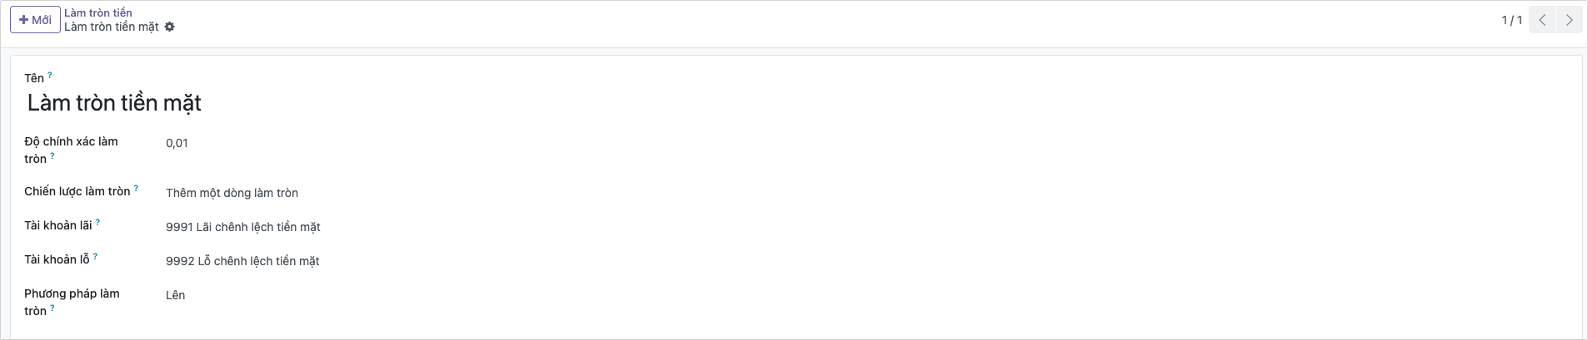Click the 1 / 1 pager counter
The height and width of the screenshot is (340, 1588).
click(1511, 20)
